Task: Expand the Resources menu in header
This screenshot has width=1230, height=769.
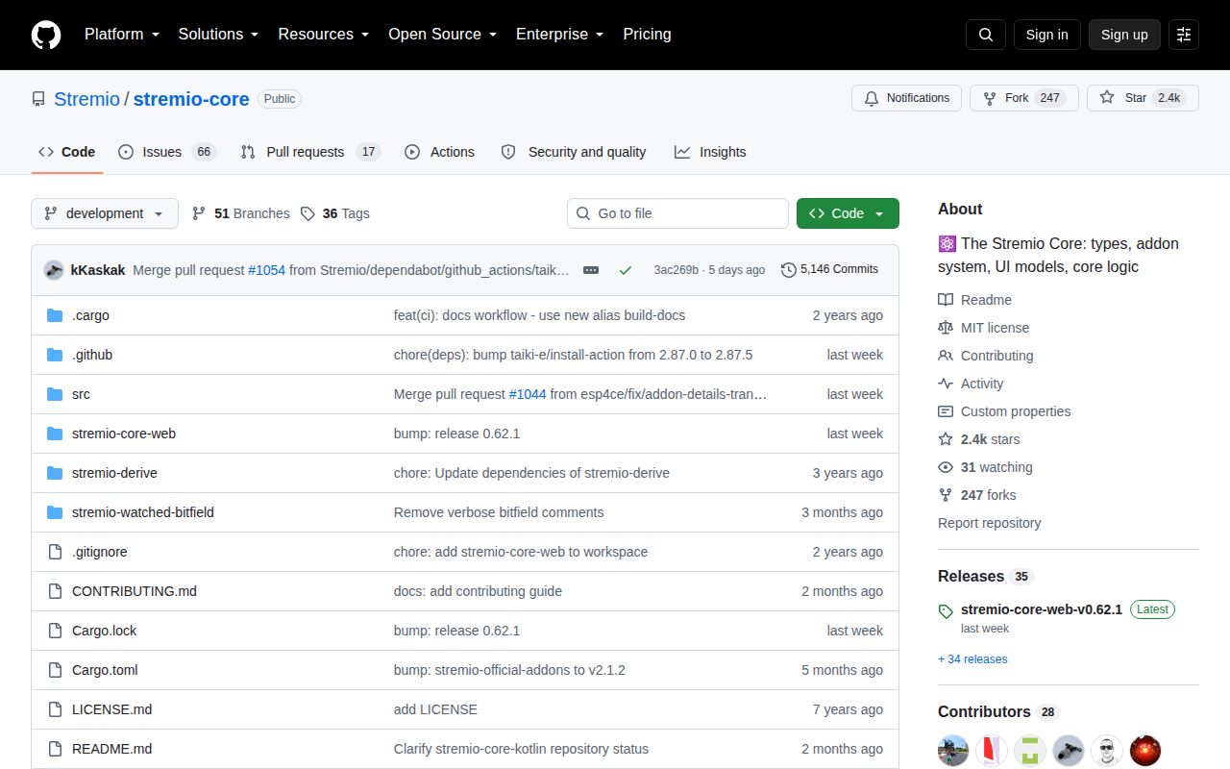Action: pyautogui.click(x=323, y=35)
